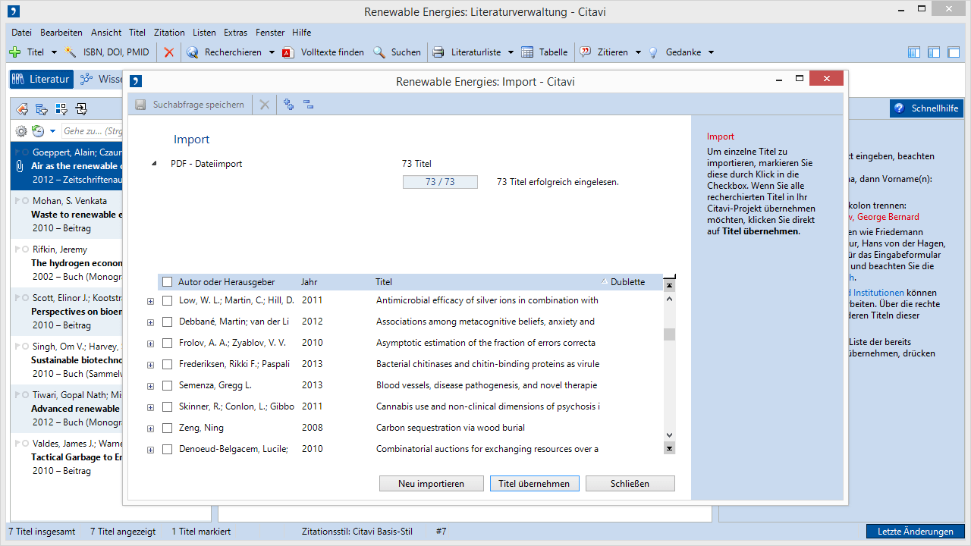Screen dimensions: 971x546
Task: Select the two-column layout icon at top right
Action: coord(934,52)
